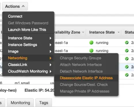Click first row's running state text
Screen dimensions: 134x107
click(102, 43)
